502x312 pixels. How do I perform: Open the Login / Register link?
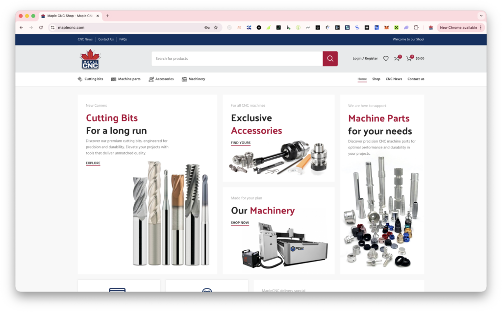click(365, 58)
